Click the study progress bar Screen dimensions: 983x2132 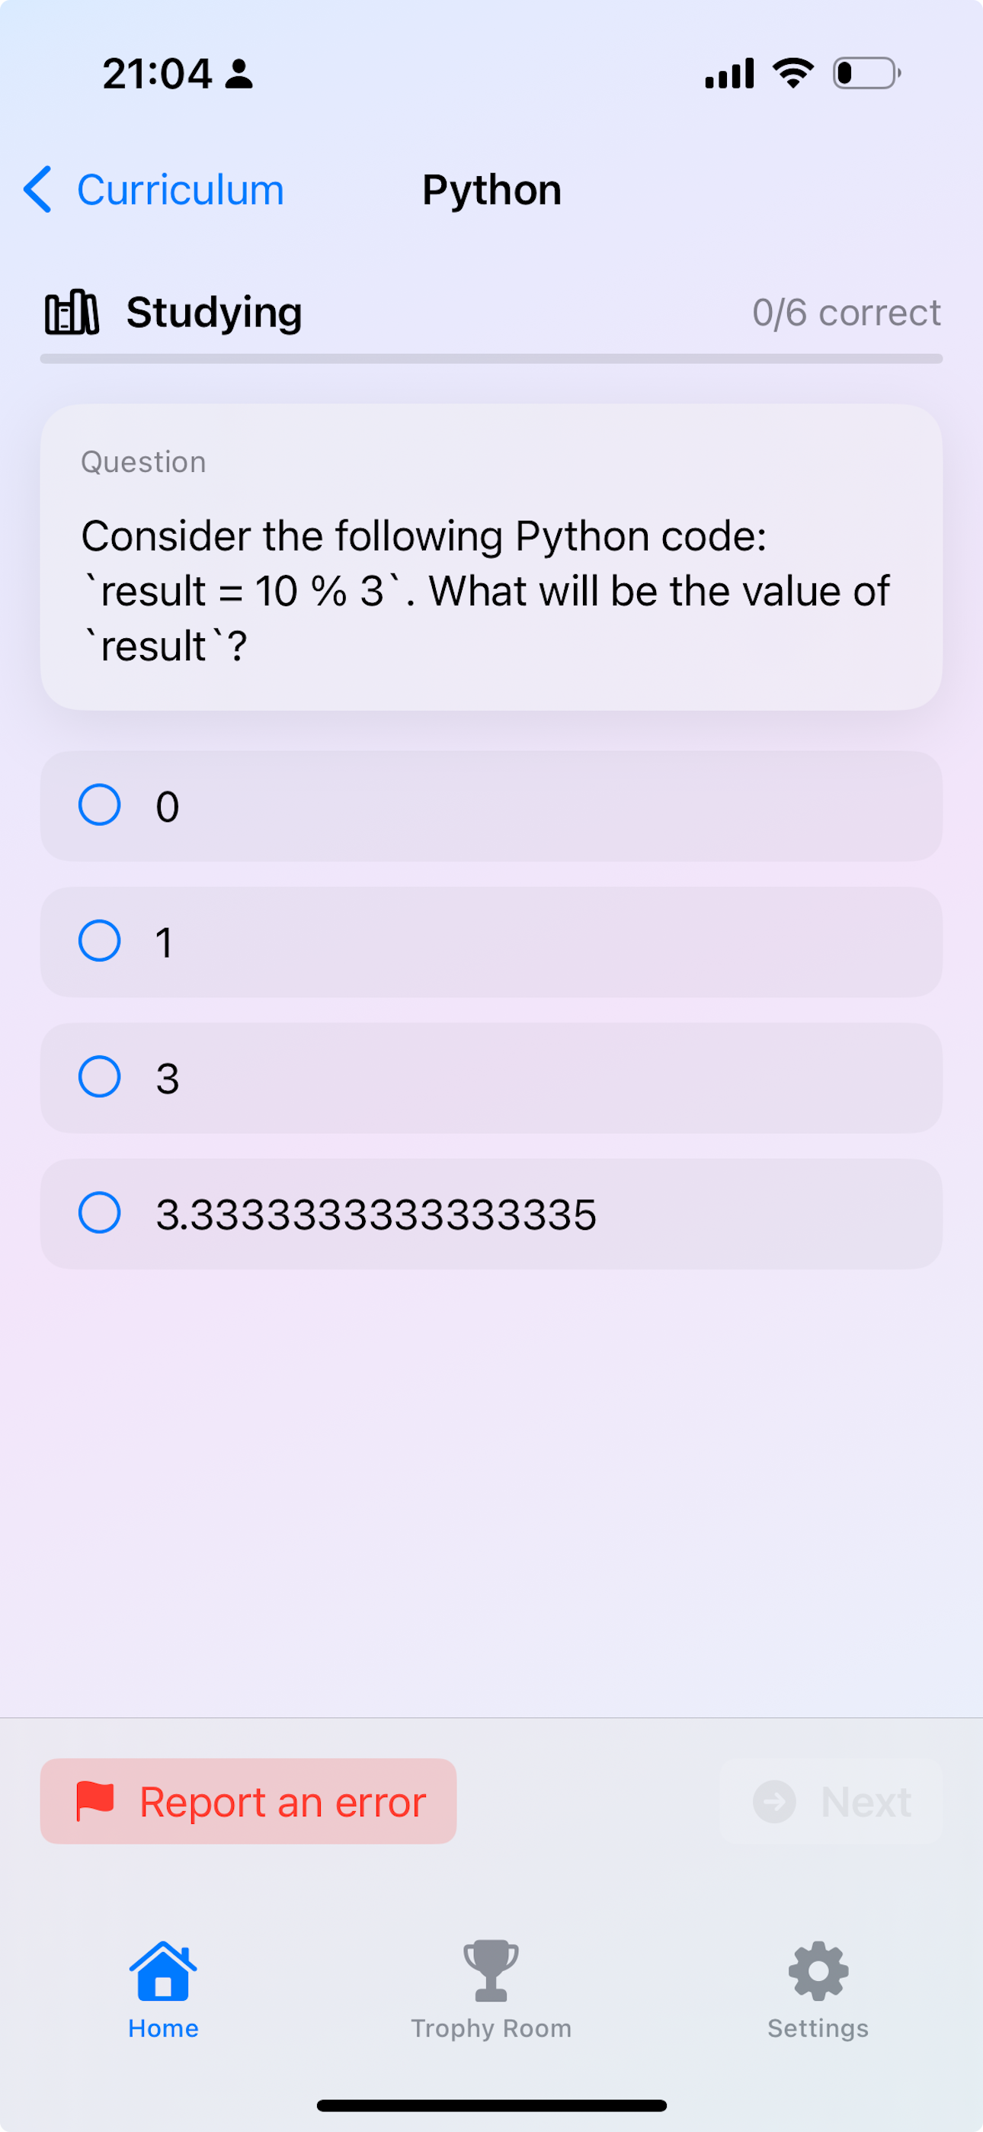click(x=491, y=358)
